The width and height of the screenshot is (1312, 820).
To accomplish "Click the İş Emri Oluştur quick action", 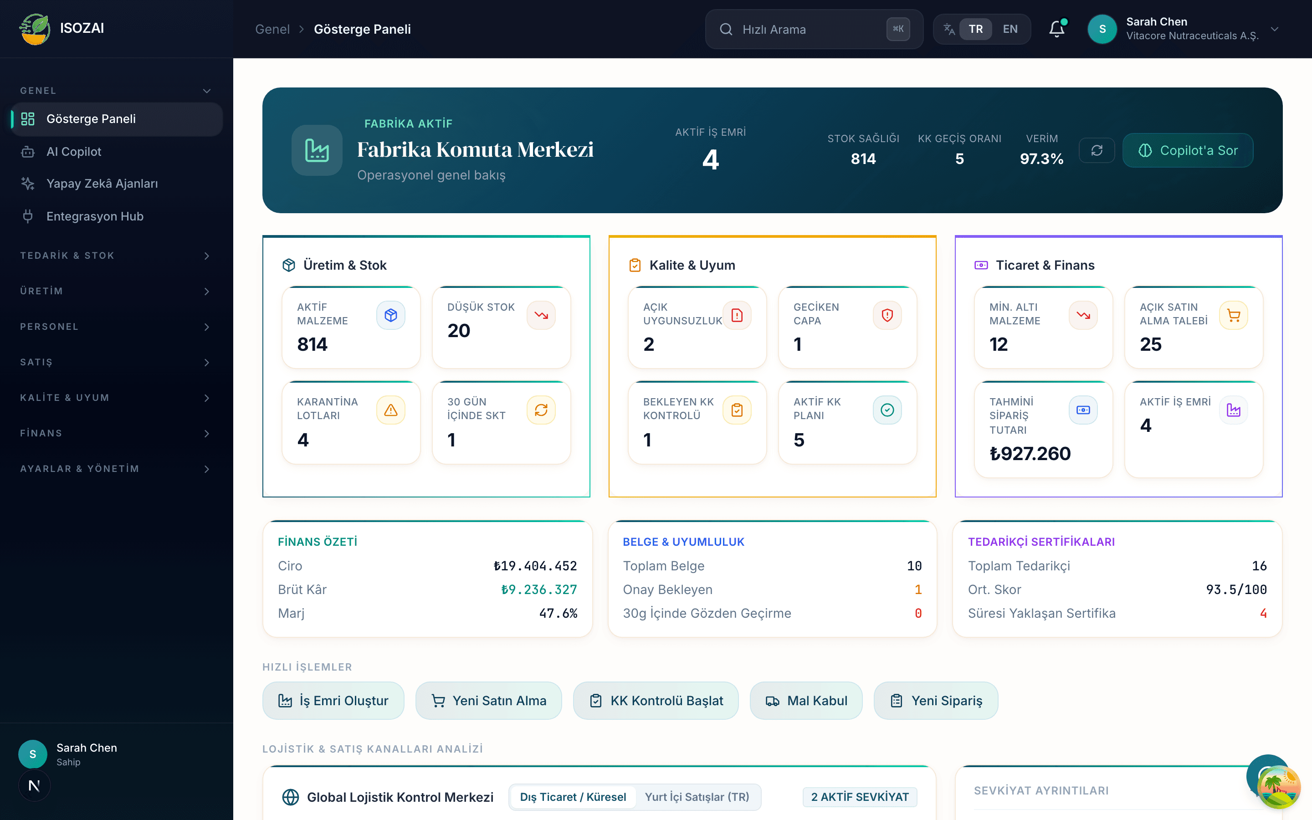I will click(x=333, y=701).
